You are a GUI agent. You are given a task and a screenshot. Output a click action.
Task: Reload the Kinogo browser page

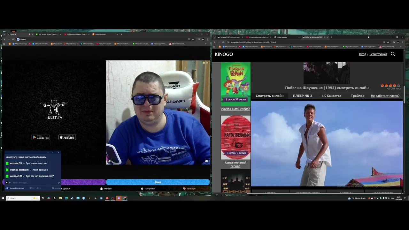pyautogui.click(x=223, y=42)
